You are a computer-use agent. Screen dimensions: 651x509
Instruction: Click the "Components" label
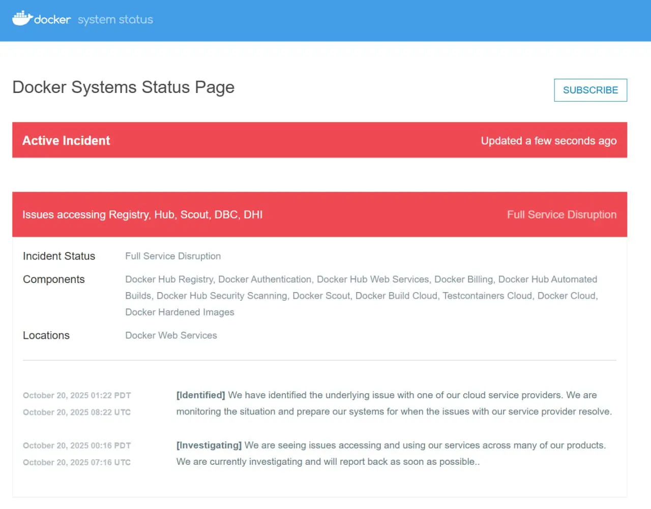point(54,279)
